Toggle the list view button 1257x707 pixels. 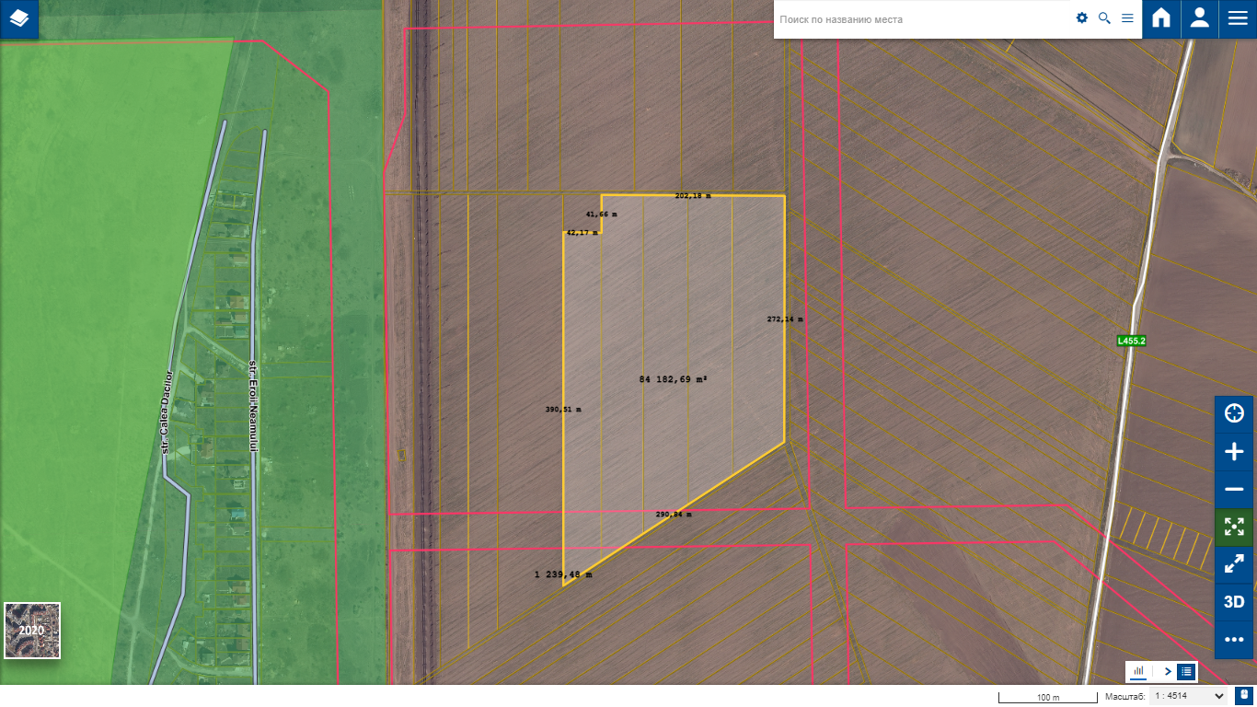tap(1187, 671)
